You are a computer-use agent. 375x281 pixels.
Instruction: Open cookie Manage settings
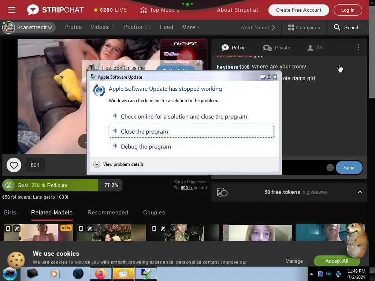pos(294,261)
